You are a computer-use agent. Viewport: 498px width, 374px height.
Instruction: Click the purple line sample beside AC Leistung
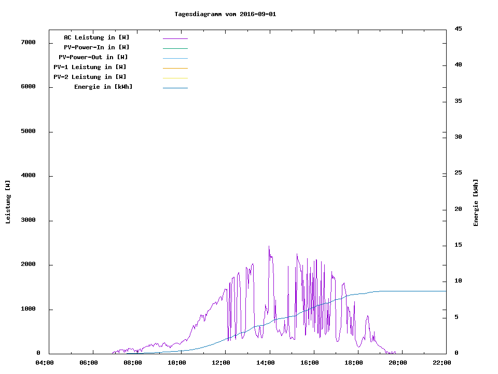(175, 38)
